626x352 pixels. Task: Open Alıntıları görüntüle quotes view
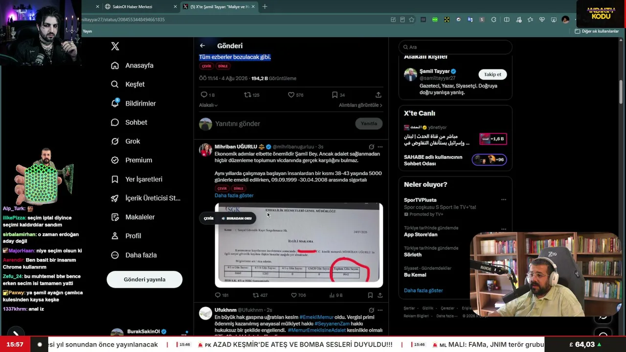[360, 105]
